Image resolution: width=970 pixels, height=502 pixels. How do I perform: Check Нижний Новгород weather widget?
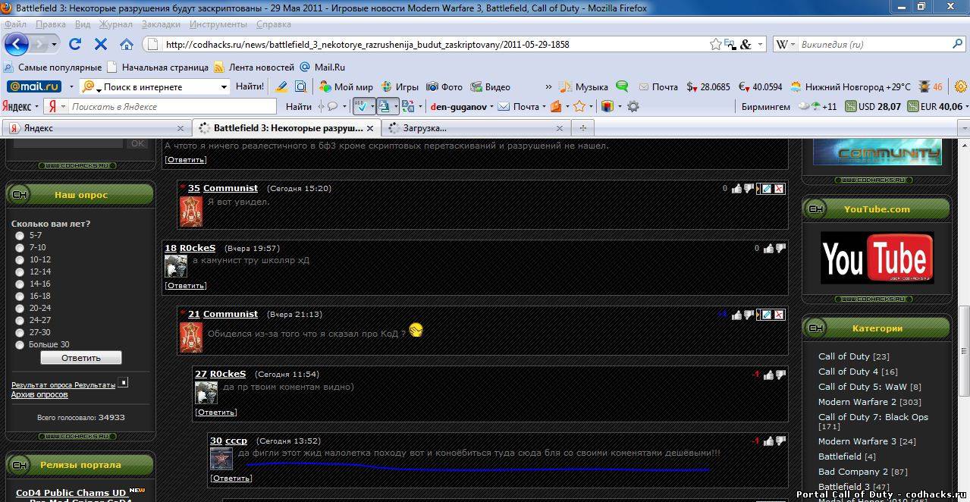850,86
